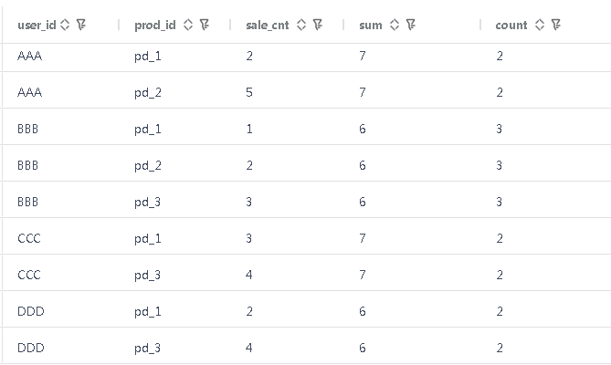Select the DDD cell in the pd_1 row
611x365 pixels.
point(30,311)
